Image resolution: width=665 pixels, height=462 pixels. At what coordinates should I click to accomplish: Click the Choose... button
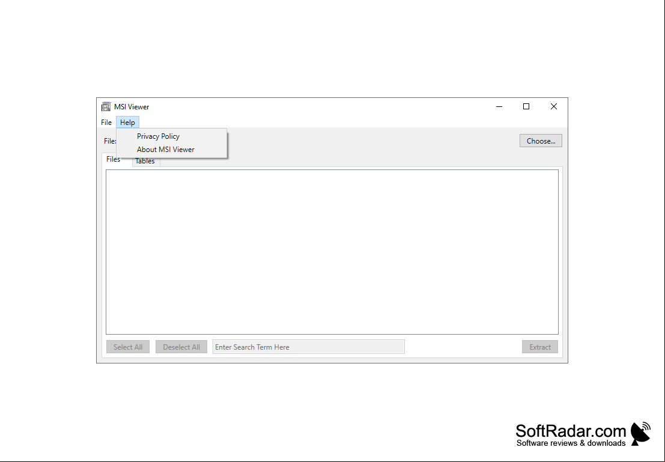(x=541, y=141)
